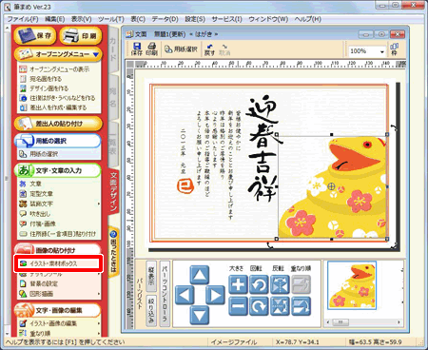This screenshot has height=350, width=428.
Task: Click the 戻す undo toolbar icon
Action: [209, 49]
